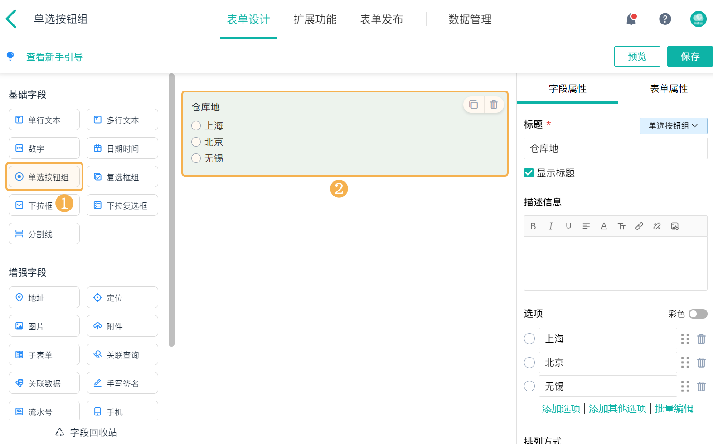This screenshot has height=444, width=713.
Task: Copy the 仓库地 field
Action: tap(474, 105)
